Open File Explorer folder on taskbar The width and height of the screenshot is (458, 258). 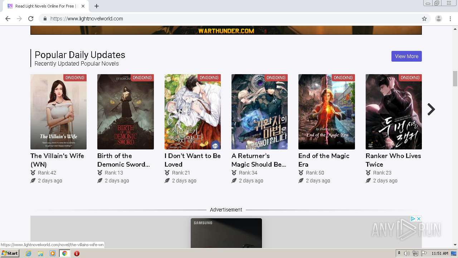click(40, 253)
